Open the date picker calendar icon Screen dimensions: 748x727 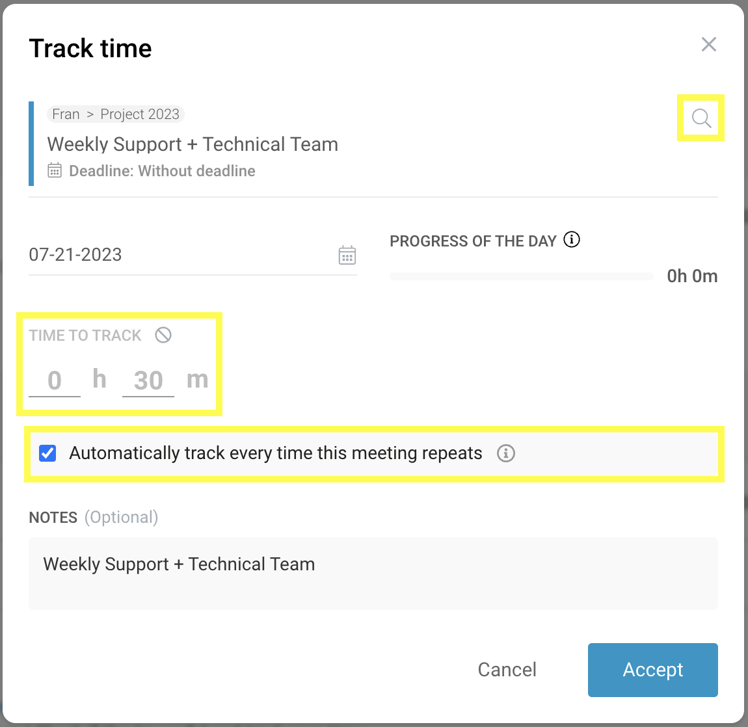[x=347, y=255]
